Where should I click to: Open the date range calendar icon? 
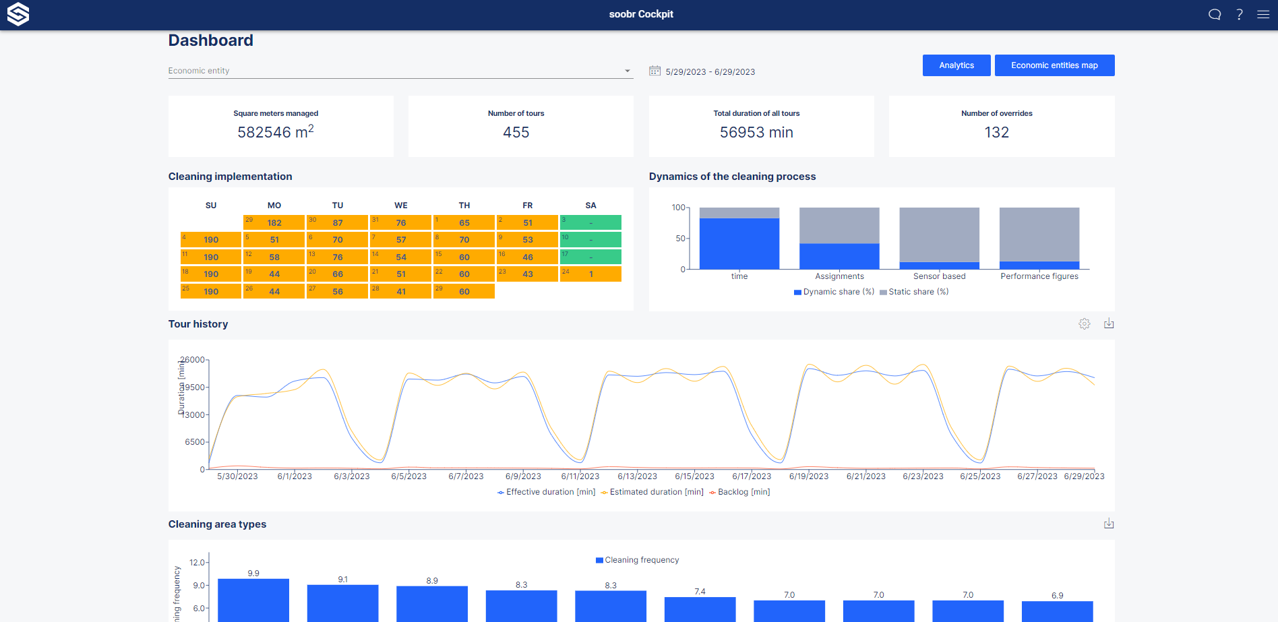click(655, 71)
